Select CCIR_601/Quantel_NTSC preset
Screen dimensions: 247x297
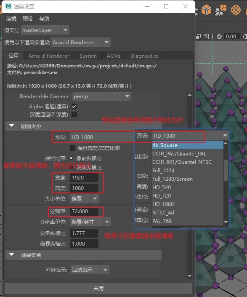pyautogui.click(x=188, y=162)
